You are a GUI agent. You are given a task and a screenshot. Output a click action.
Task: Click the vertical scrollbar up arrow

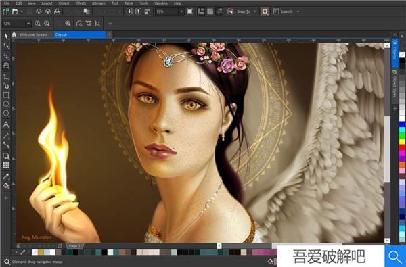point(387,45)
